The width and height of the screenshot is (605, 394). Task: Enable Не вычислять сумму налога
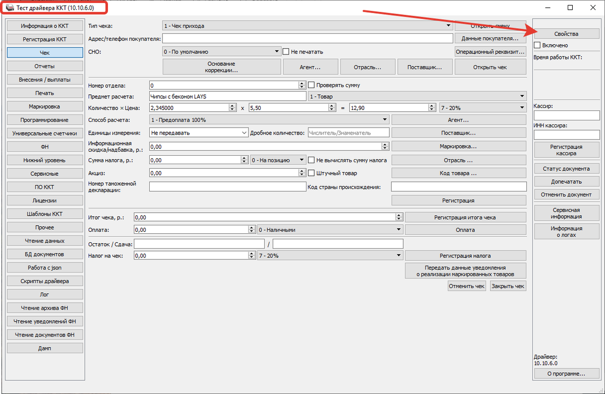pos(311,160)
